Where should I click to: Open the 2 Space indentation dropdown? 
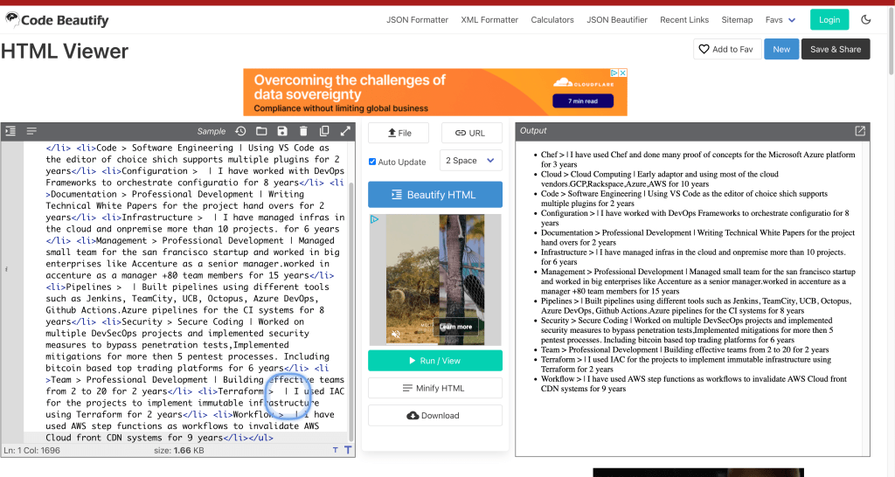point(471,161)
